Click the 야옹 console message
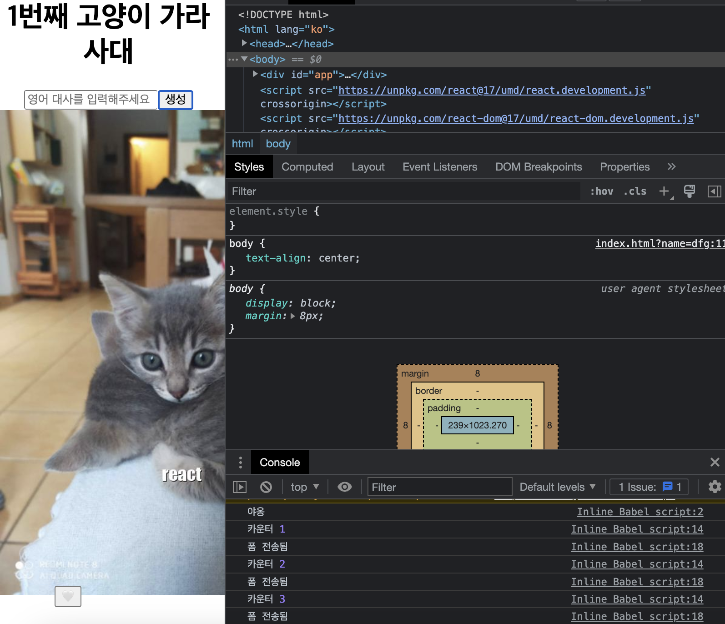The image size is (725, 624). [256, 512]
